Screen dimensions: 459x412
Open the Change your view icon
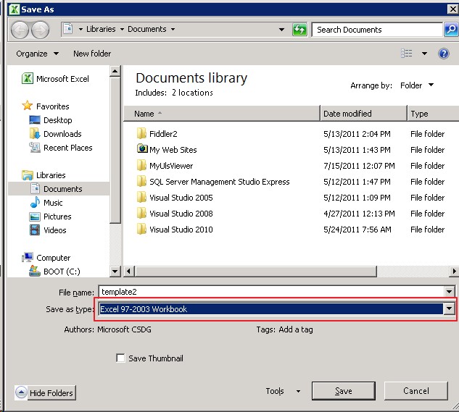pos(408,54)
